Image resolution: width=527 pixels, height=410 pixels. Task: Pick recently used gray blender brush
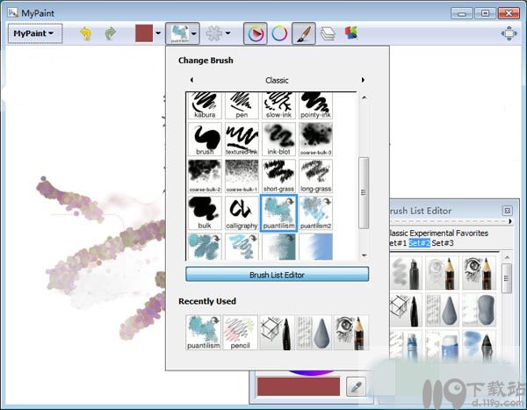[314, 333]
